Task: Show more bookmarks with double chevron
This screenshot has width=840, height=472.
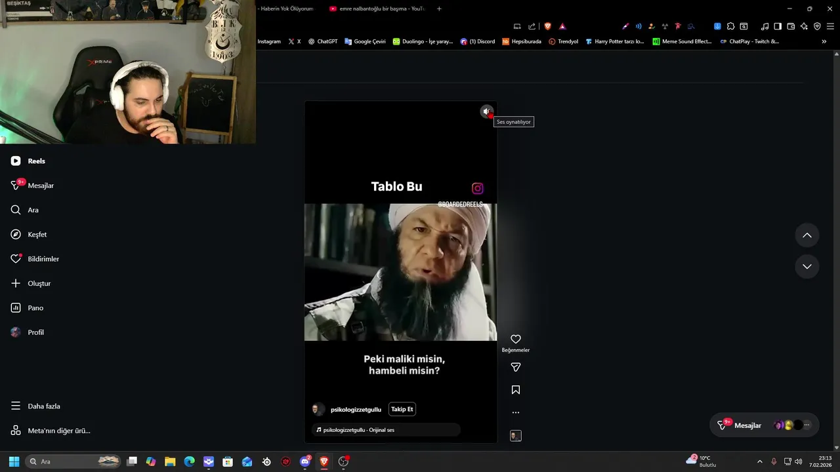Action: (824, 41)
